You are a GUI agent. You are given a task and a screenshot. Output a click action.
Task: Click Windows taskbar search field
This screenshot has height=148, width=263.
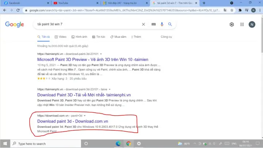[46, 144]
